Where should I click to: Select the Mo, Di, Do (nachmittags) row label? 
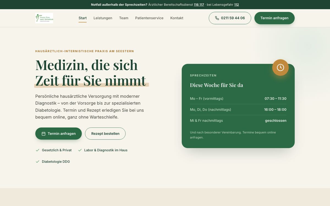tap(211, 110)
